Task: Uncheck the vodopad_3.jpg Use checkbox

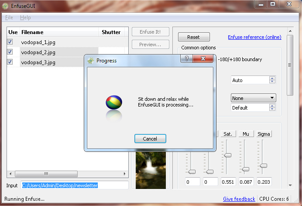Action: [10, 62]
